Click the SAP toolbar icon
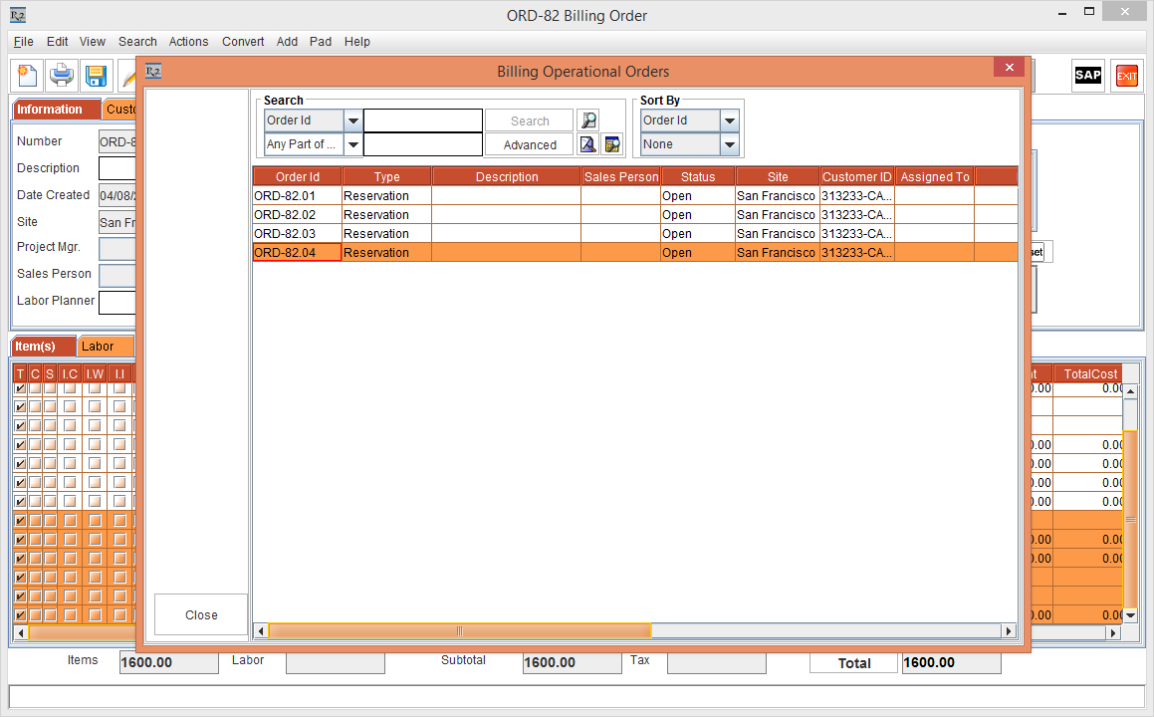The image size is (1154, 717). (x=1087, y=76)
